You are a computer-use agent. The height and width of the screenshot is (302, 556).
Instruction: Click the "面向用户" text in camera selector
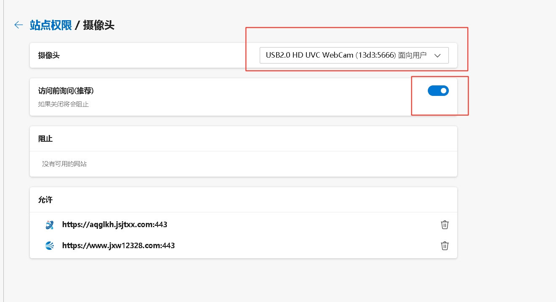tap(412, 56)
